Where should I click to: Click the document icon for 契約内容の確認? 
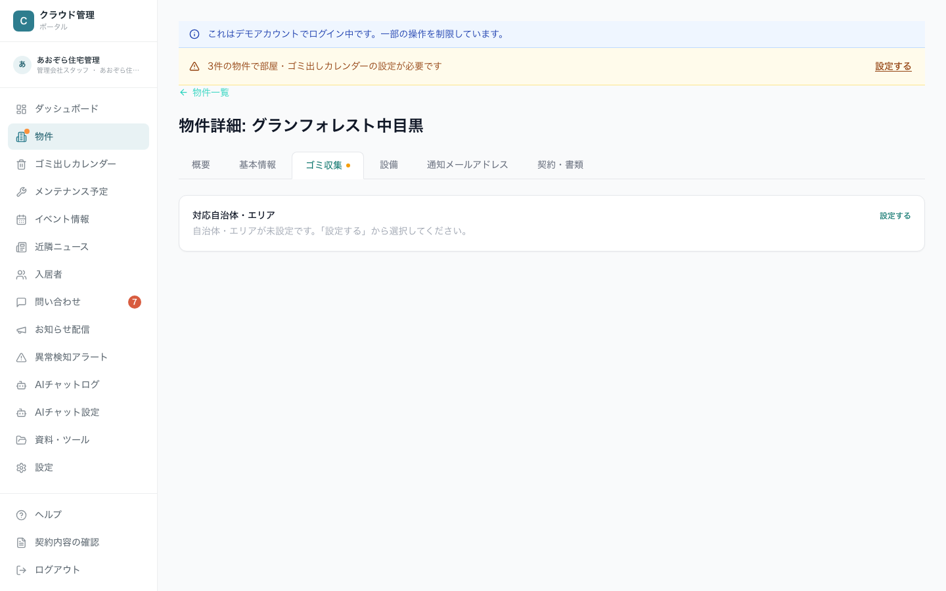tap(21, 542)
